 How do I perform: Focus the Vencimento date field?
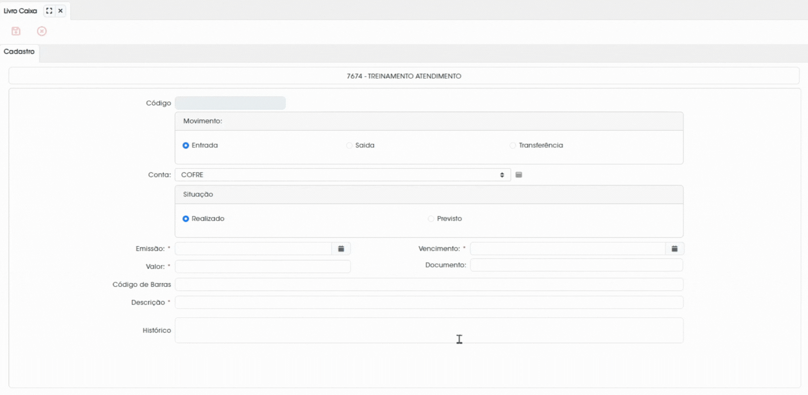pyautogui.click(x=568, y=248)
